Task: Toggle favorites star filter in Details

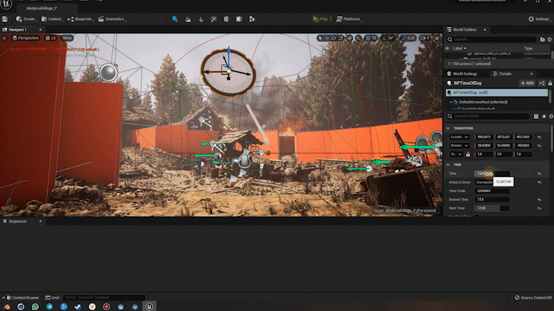Action: (x=544, y=116)
